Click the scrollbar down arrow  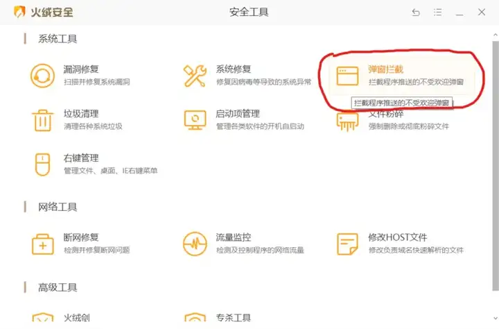(x=495, y=318)
